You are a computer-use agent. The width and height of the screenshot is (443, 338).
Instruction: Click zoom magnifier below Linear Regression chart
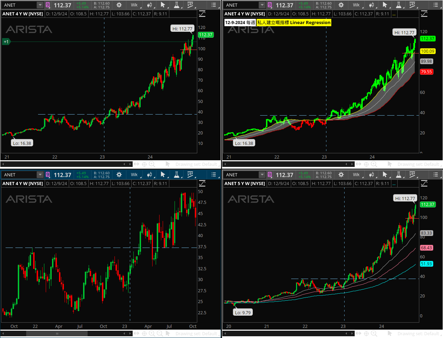pyautogui.click(x=374, y=164)
